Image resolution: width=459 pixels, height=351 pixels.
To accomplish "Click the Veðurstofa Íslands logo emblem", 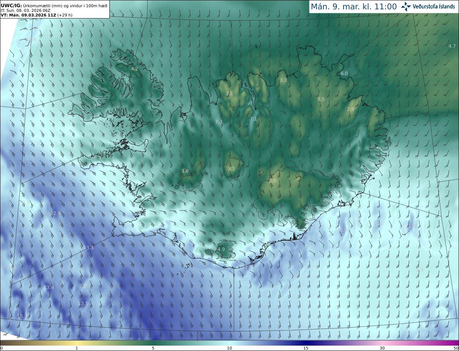I will 406,6.
